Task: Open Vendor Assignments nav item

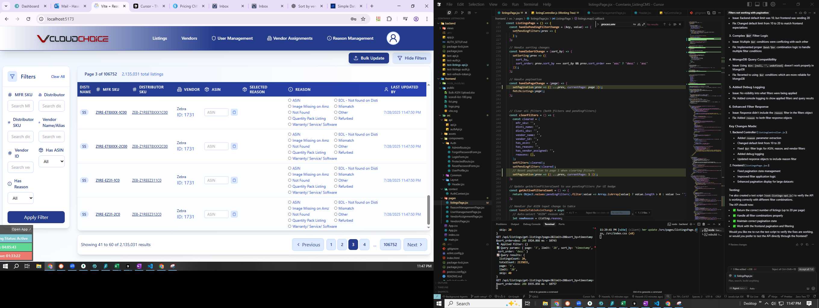Action: [290, 38]
